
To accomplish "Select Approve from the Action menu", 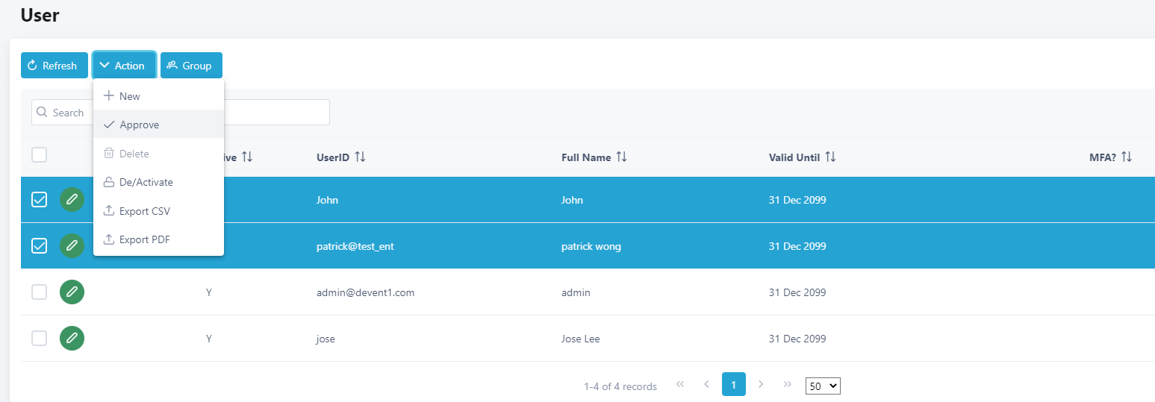I will (x=139, y=125).
